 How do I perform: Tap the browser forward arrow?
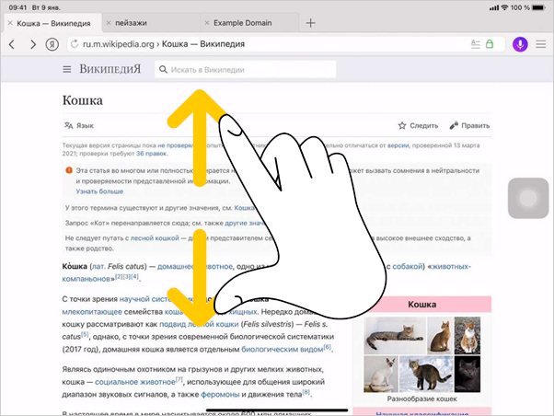click(x=33, y=44)
